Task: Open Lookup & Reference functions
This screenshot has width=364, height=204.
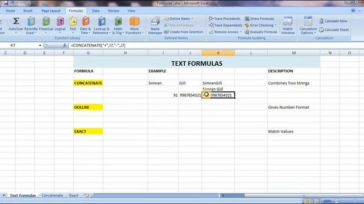Action: point(101,25)
